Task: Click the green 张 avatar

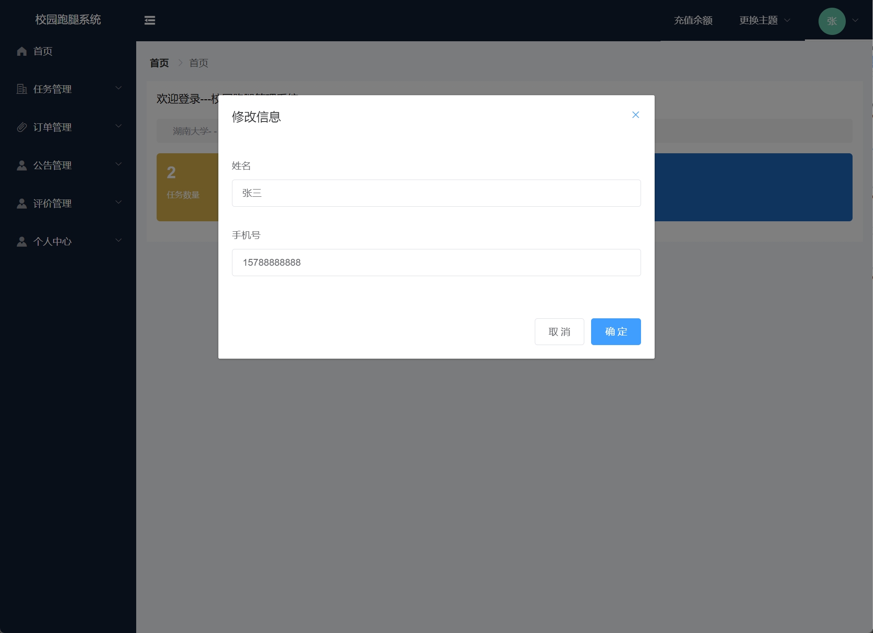Action: pyautogui.click(x=832, y=21)
